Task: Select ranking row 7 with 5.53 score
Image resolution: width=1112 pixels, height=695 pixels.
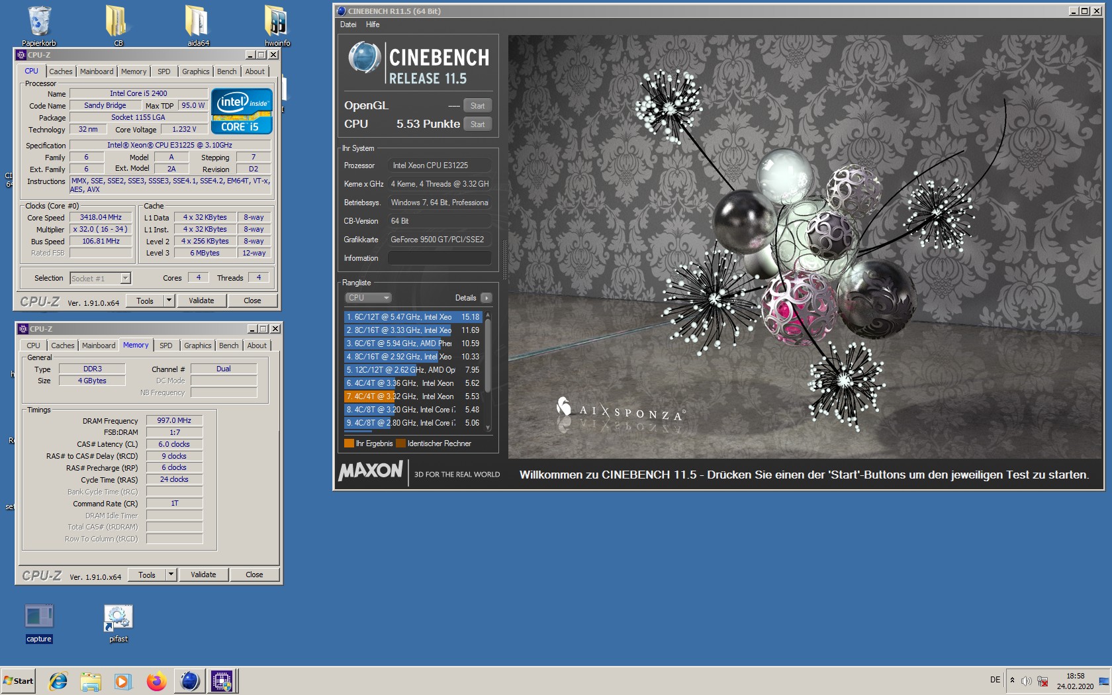Action: pos(413,396)
